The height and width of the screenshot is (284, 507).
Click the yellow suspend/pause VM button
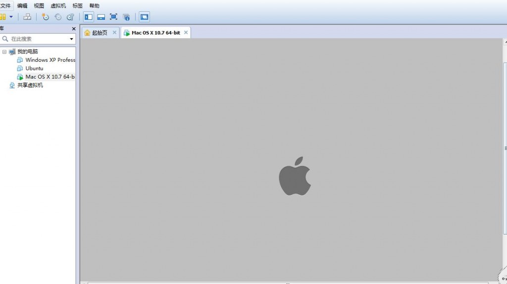tap(3, 17)
